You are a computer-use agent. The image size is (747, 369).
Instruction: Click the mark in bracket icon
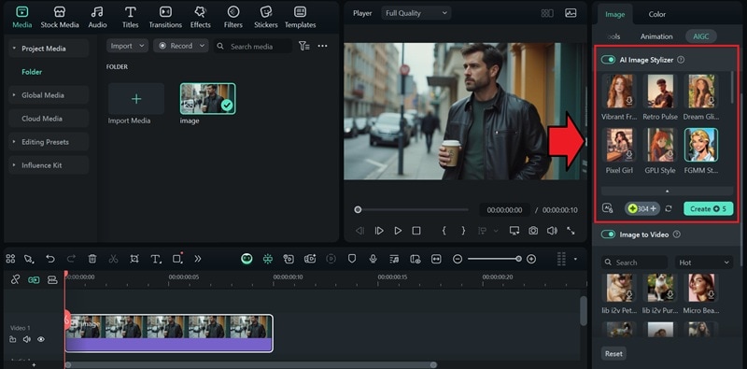444,231
